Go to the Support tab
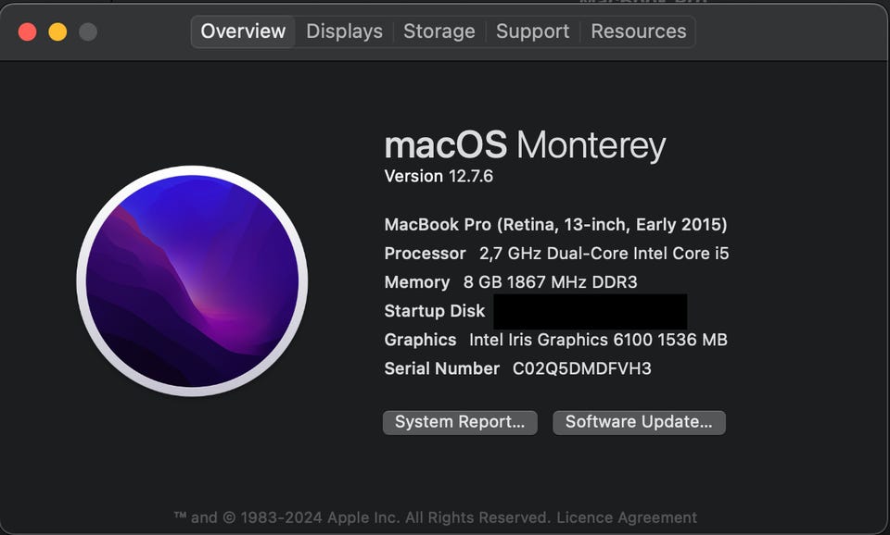The height and width of the screenshot is (535, 890). click(x=532, y=31)
